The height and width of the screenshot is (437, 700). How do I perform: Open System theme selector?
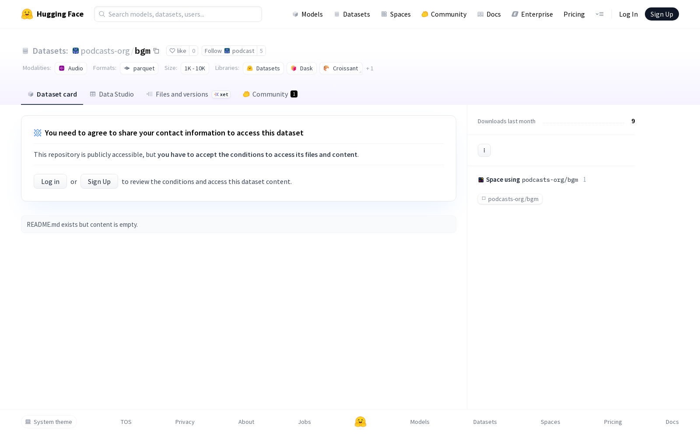(x=49, y=422)
